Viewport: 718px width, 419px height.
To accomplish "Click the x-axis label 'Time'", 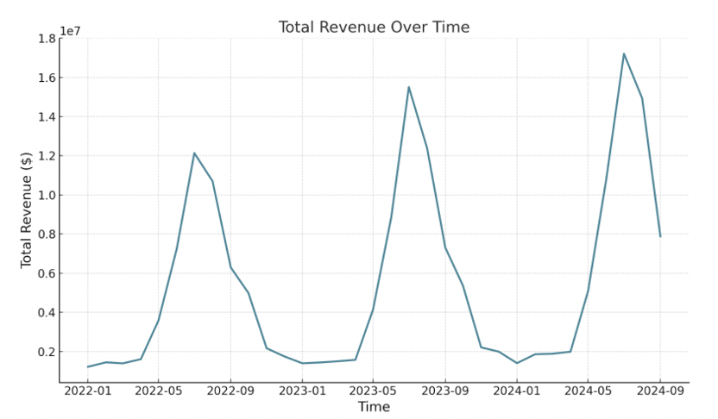I will pos(374,407).
